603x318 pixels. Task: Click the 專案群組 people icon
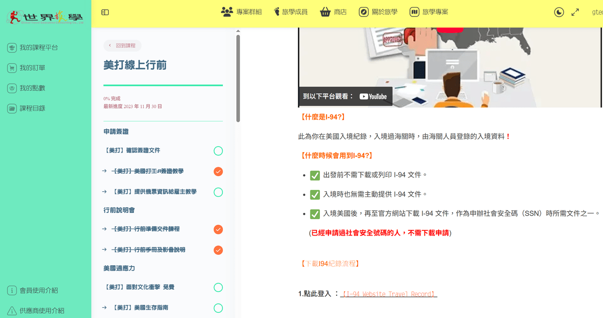(x=227, y=12)
